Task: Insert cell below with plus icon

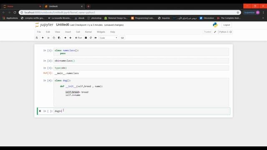Action: pos(43,38)
